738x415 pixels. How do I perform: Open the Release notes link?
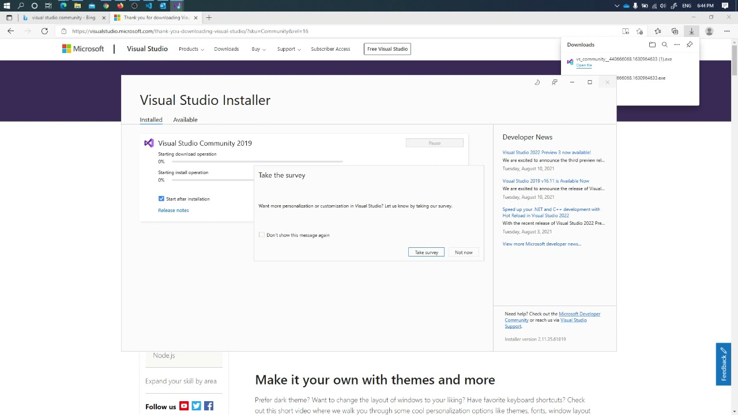point(174,210)
